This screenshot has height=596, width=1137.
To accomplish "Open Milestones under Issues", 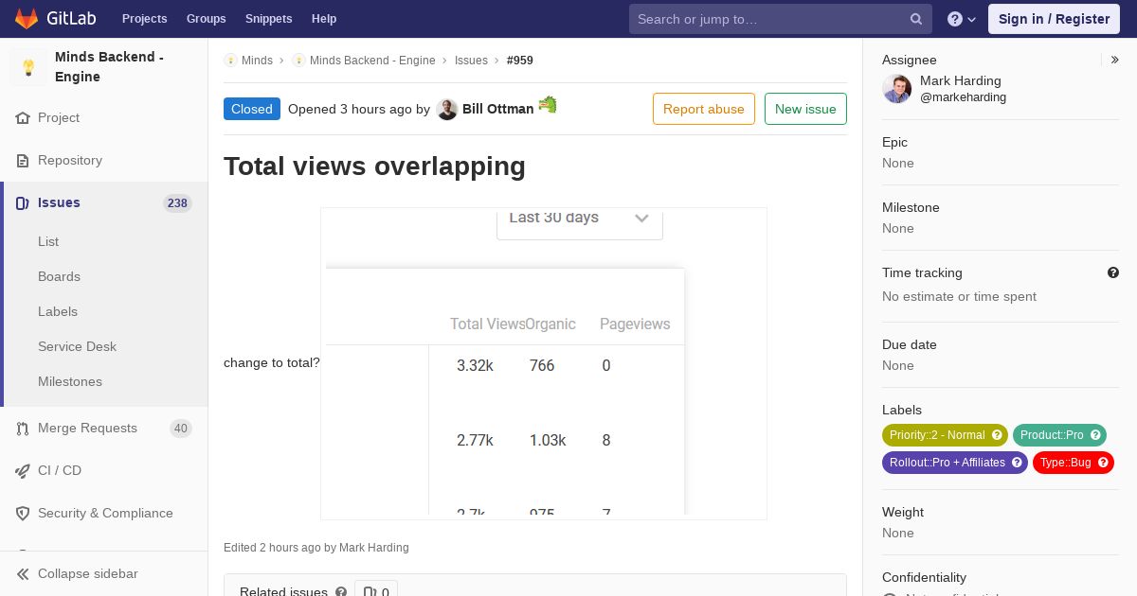I will [x=70, y=381].
